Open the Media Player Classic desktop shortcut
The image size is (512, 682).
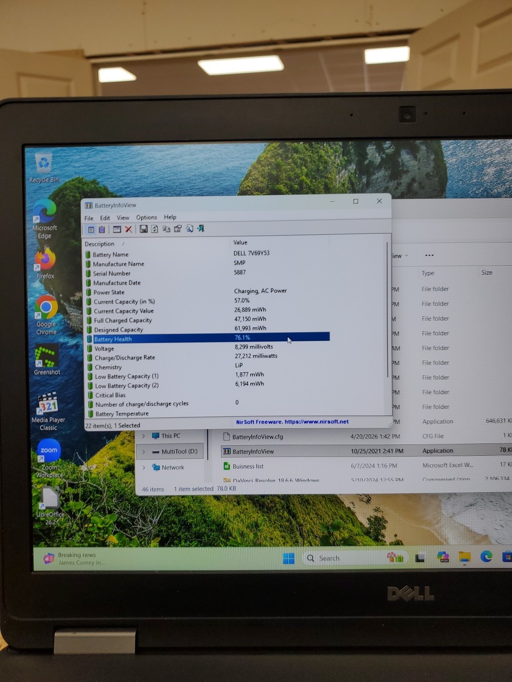click(48, 412)
